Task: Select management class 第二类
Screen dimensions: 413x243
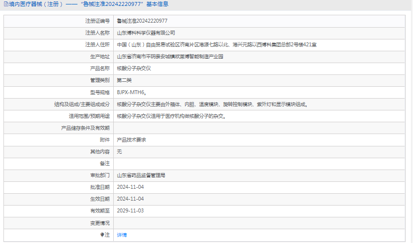Action: coord(124,80)
